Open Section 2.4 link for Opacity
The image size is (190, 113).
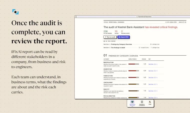pyautogui.click(x=153, y=91)
